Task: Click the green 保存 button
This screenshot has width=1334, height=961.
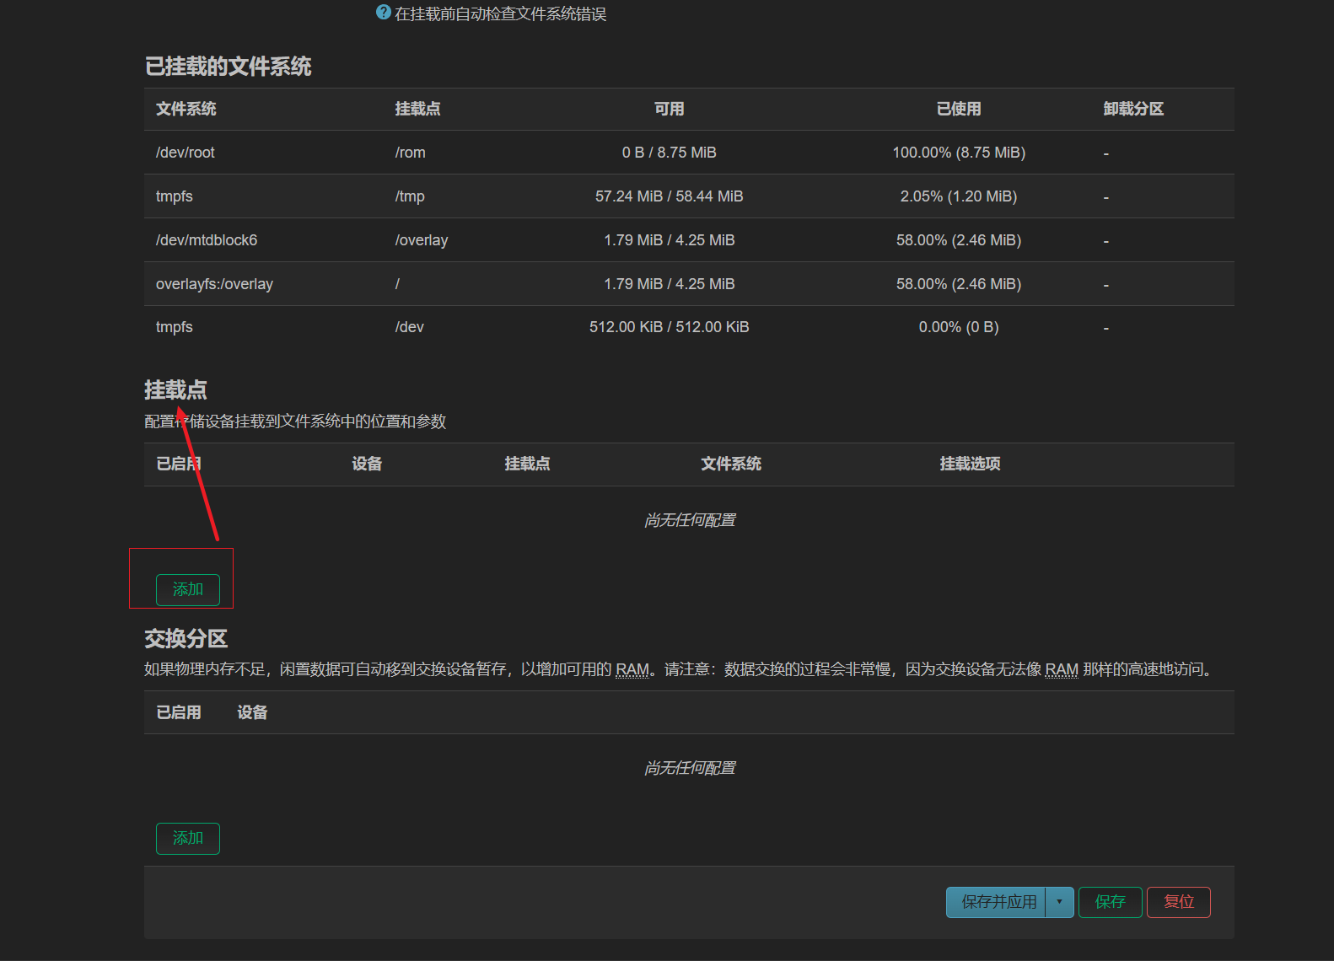Action: coord(1110,902)
